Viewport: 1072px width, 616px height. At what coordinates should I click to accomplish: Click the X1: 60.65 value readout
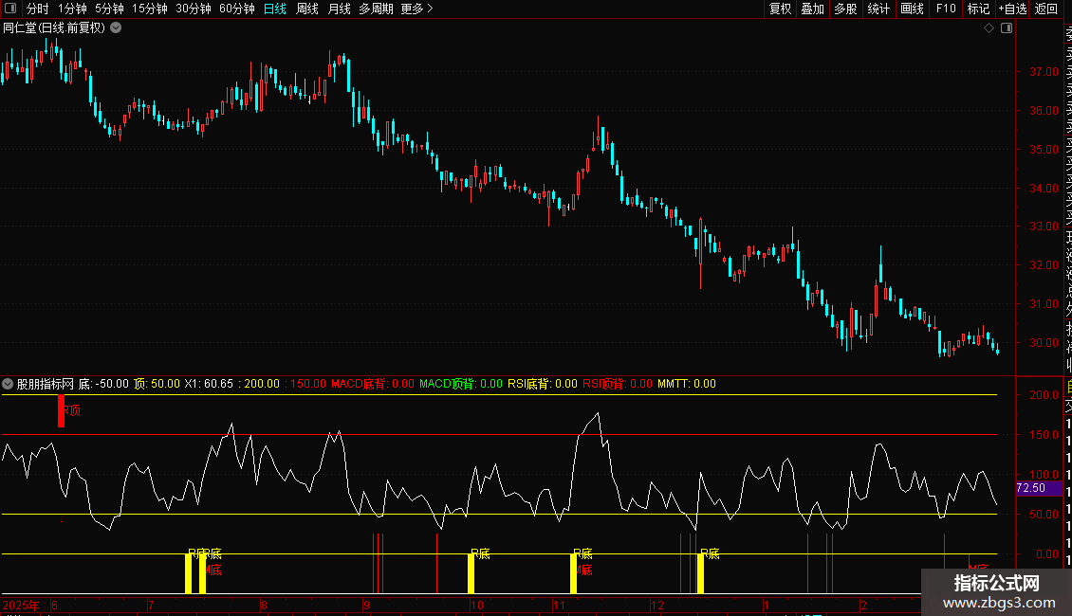coord(209,384)
